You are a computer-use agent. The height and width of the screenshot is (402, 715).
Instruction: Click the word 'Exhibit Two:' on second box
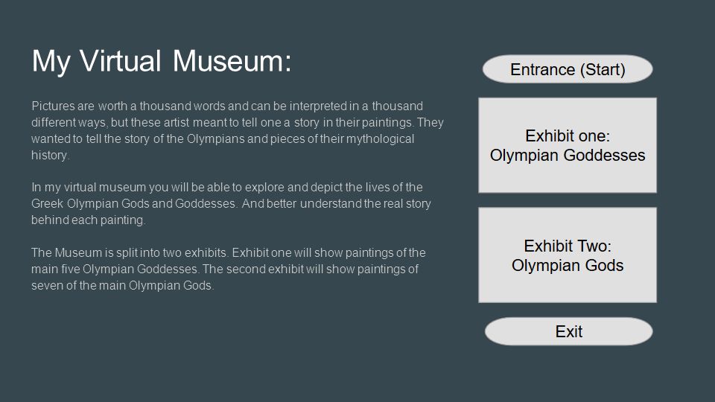pos(568,246)
